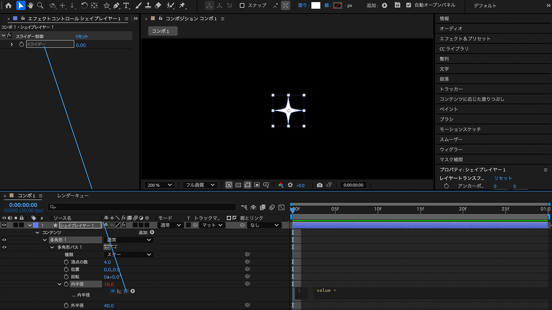Open the エフェクト＆プリセット panel
Image resolution: width=552 pixels, height=310 pixels.
pos(465,39)
